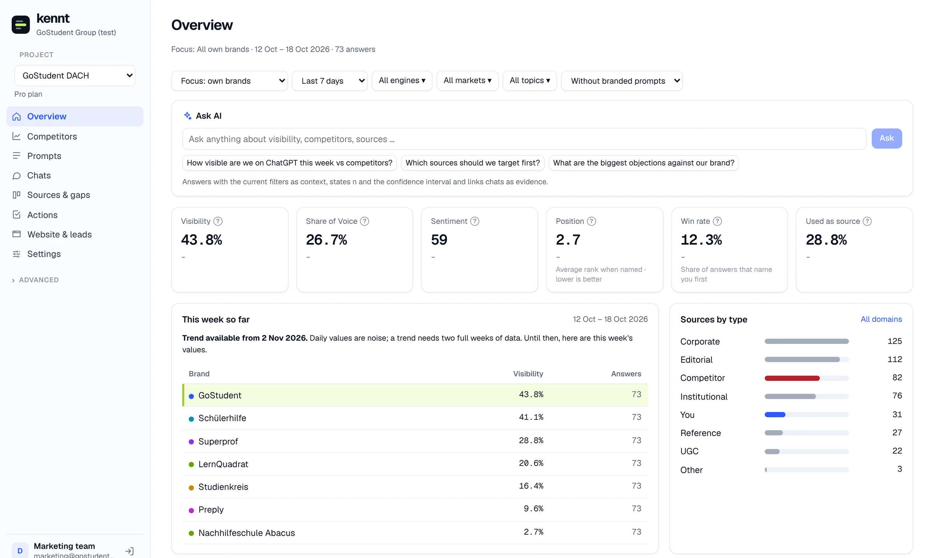
Task: Open the All domains link
Action: point(881,319)
